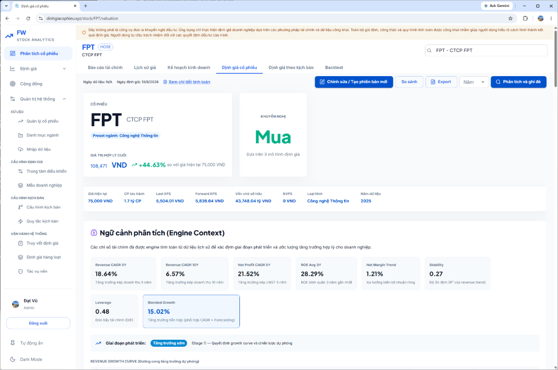The image size is (558, 370).
Task: Open Trung tâm điều khiển sliders icon
Action: (x=20, y=171)
